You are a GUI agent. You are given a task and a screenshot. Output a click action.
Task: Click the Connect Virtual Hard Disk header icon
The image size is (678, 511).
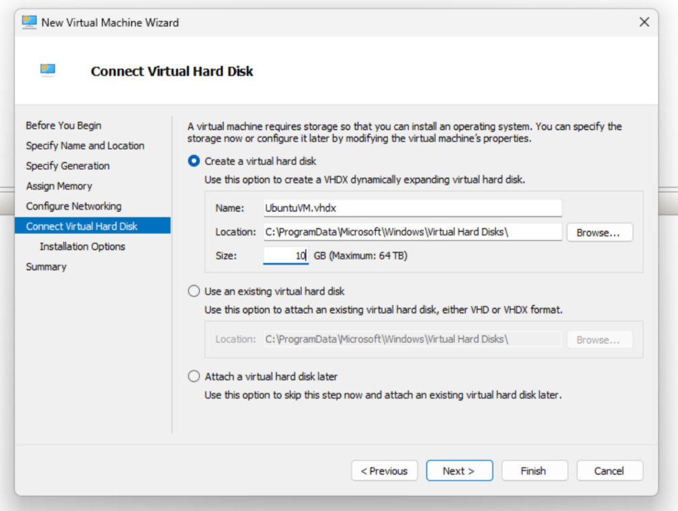coord(47,69)
